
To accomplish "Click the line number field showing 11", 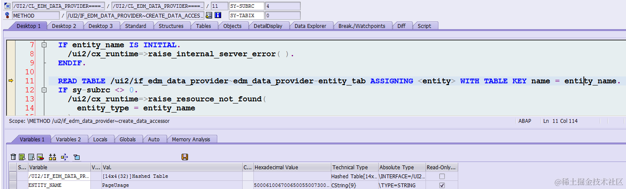I will 219,6.
